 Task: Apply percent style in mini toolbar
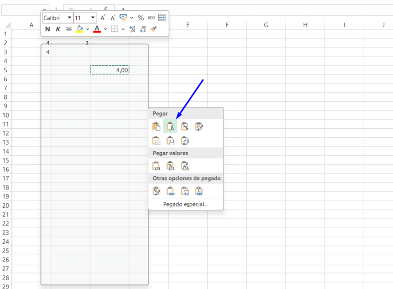[x=141, y=18]
